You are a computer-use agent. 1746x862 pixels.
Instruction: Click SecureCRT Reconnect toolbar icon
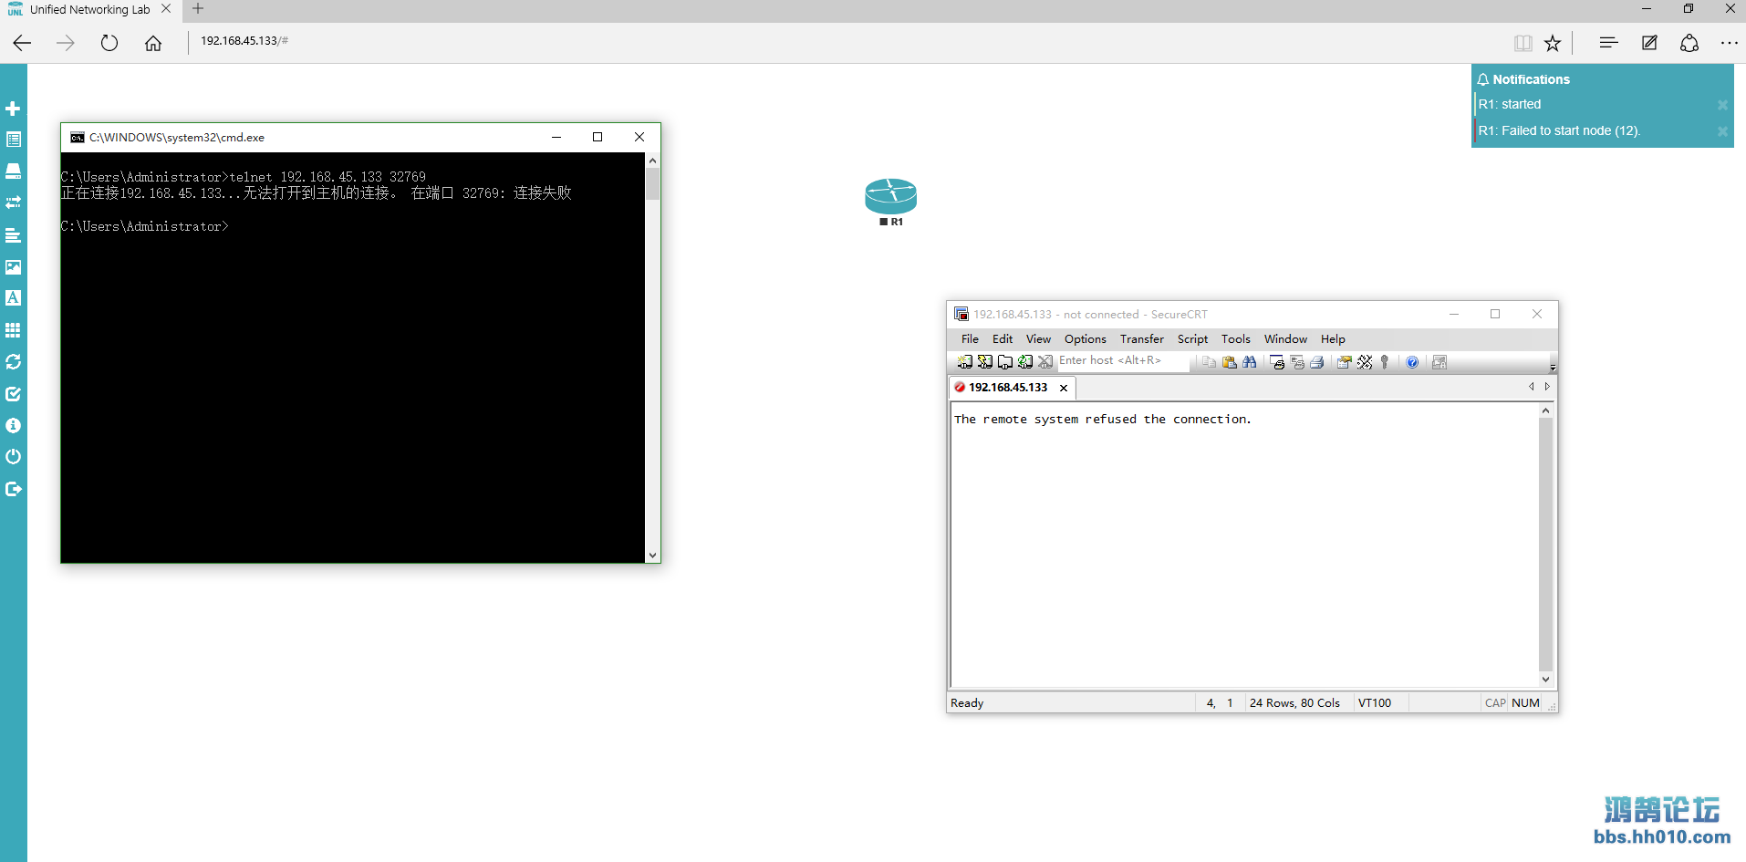1025,362
